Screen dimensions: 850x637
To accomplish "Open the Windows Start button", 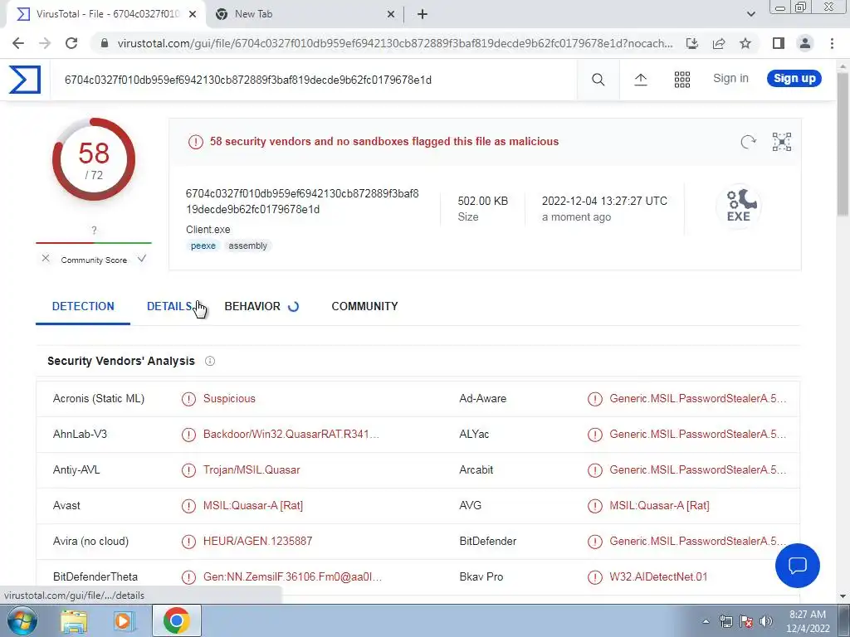I will point(22,620).
